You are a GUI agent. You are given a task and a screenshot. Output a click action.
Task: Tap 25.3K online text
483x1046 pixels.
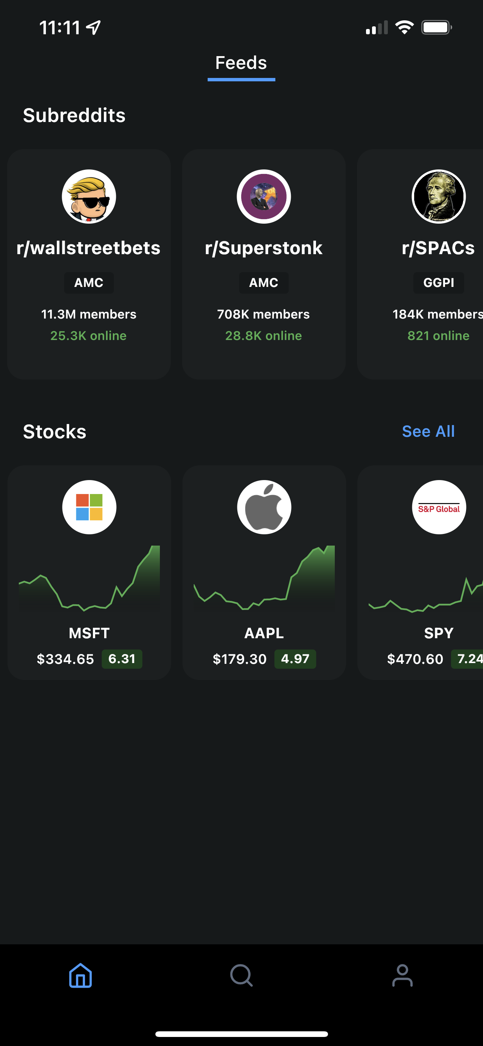click(x=88, y=336)
